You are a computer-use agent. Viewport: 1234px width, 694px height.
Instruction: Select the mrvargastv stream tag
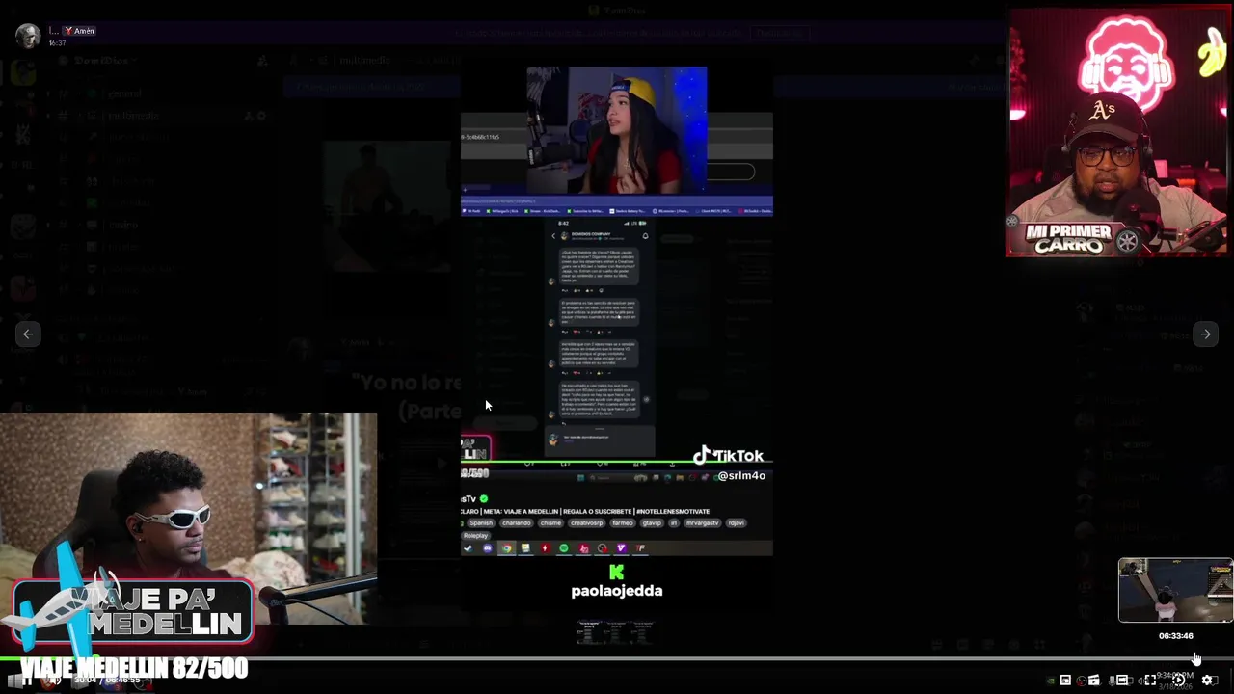(x=702, y=523)
